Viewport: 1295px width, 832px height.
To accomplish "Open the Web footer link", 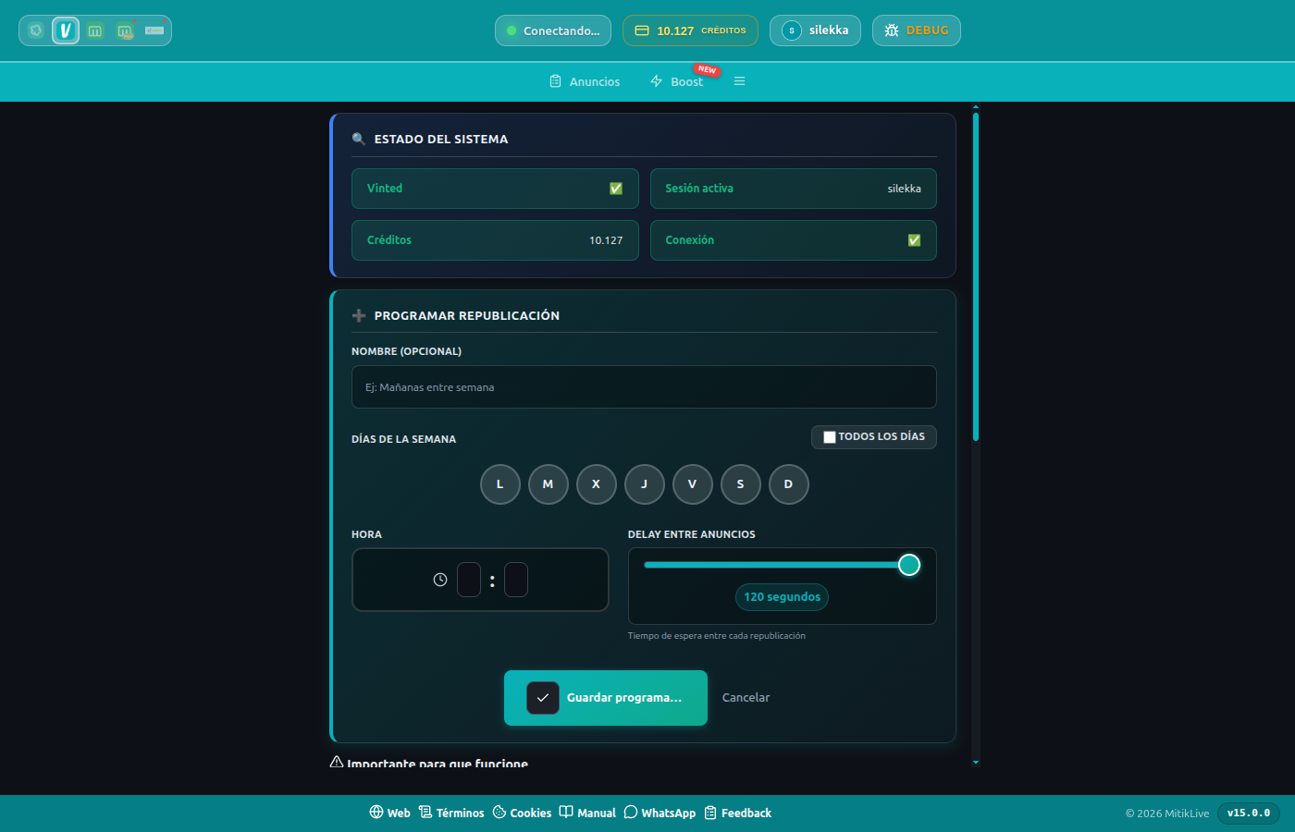I will pos(389,813).
